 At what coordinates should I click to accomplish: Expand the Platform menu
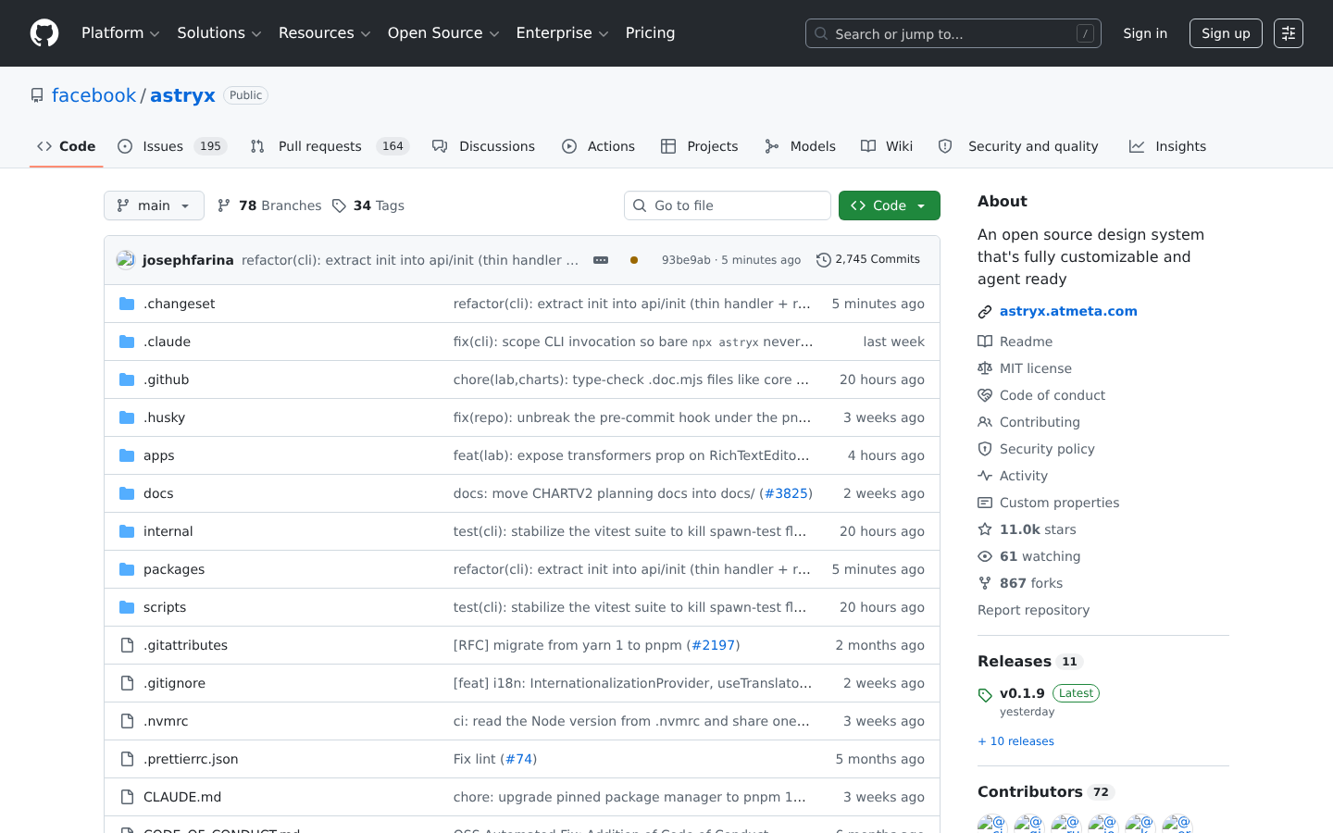(x=120, y=33)
